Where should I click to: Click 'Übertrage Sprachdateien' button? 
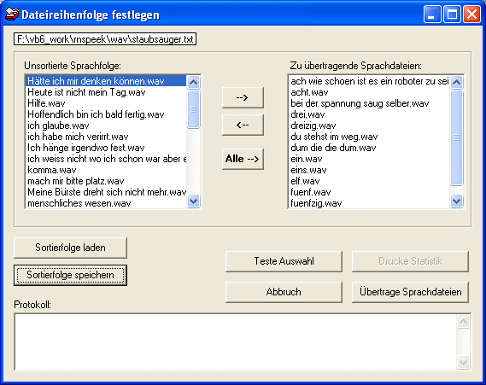(x=410, y=292)
